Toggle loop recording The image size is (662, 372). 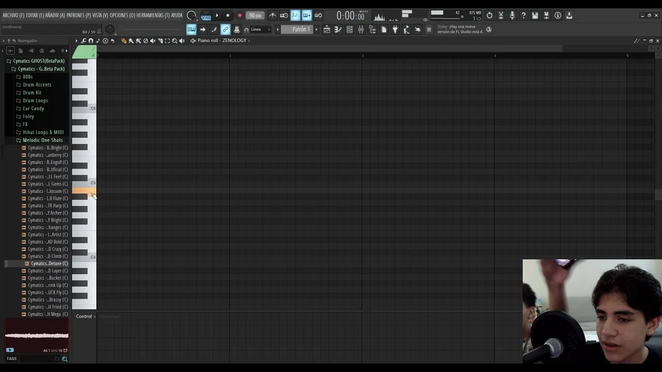318,16
